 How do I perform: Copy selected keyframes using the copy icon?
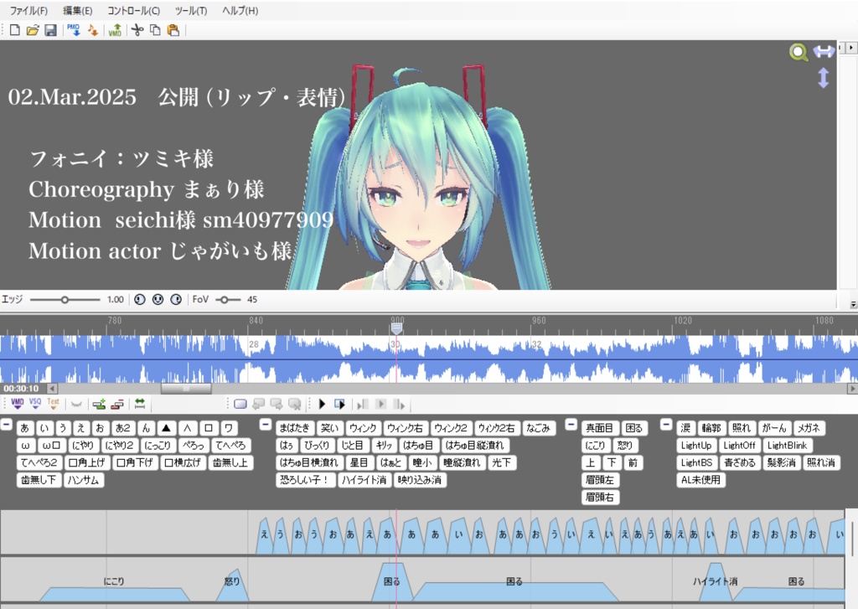[x=156, y=31]
